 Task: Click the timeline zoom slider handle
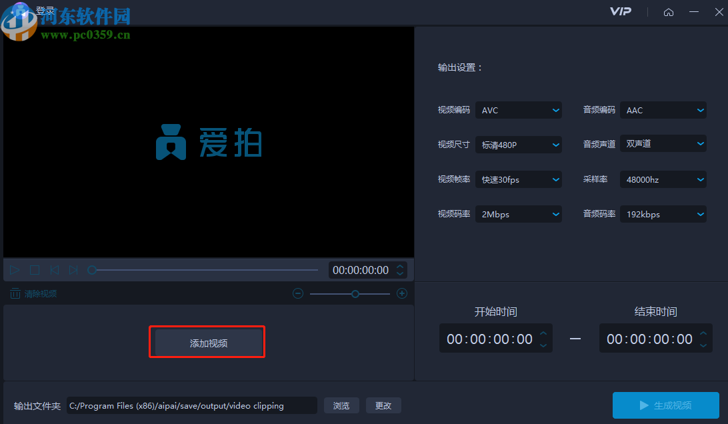(355, 293)
